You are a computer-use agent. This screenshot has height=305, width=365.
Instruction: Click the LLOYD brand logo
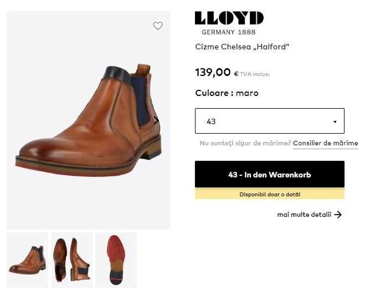229,18
